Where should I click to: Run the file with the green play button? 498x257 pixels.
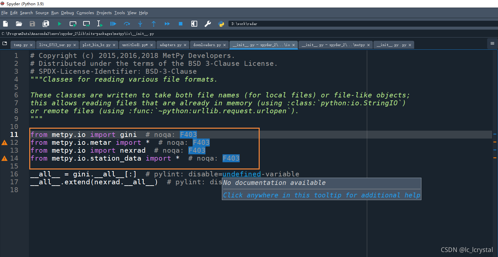[59, 24]
